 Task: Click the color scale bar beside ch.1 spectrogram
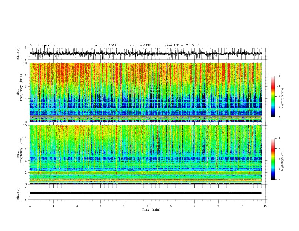pos(273,97)
